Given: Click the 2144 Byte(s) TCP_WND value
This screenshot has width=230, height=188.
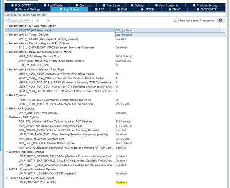Looking at the screenshot, I should (124, 126).
